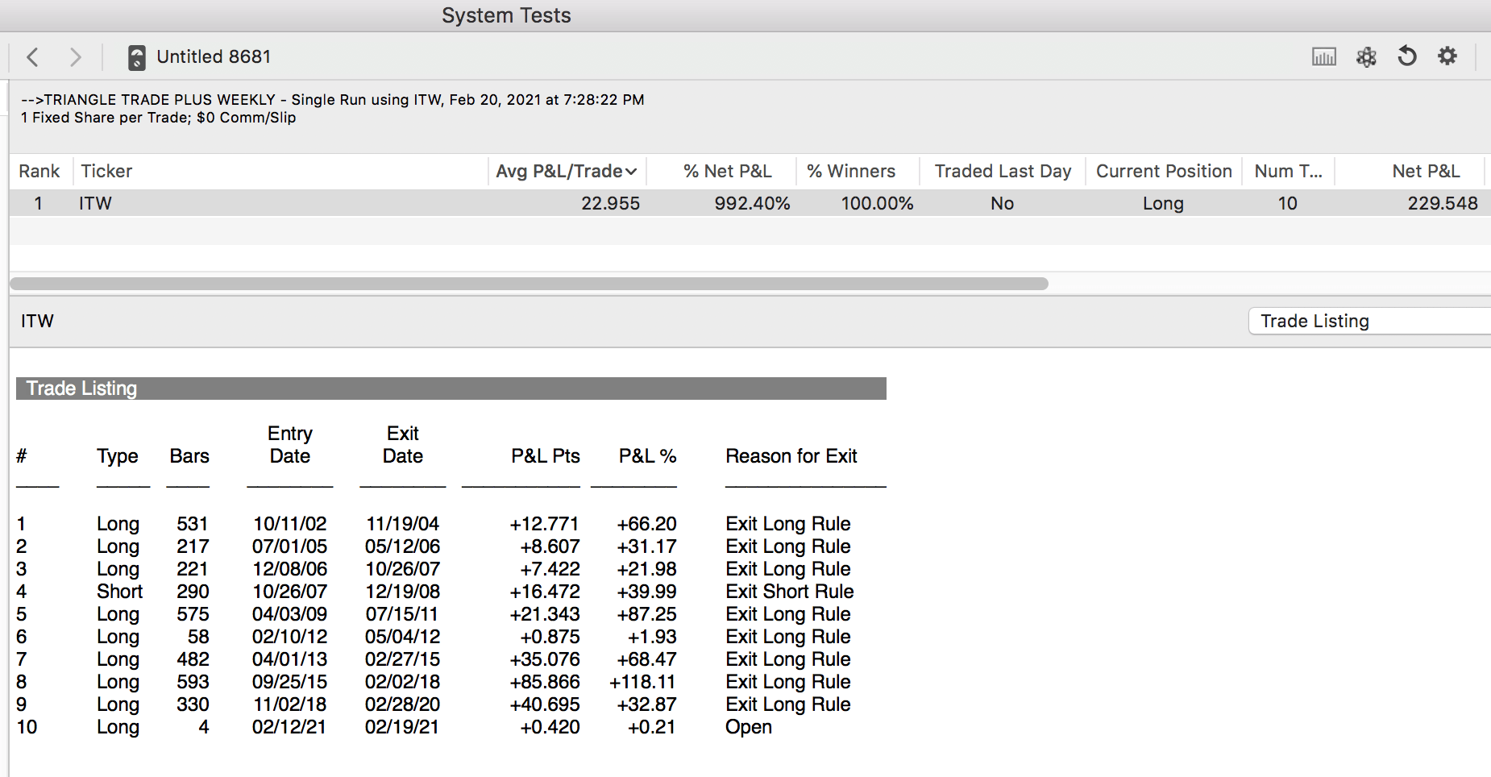Click Net P&L value 229.548

click(x=1443, y=203)
